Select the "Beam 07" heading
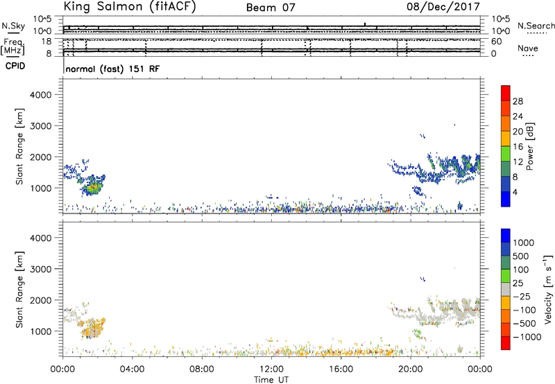Viewport: 555px width, 384px height. (271, 8)
